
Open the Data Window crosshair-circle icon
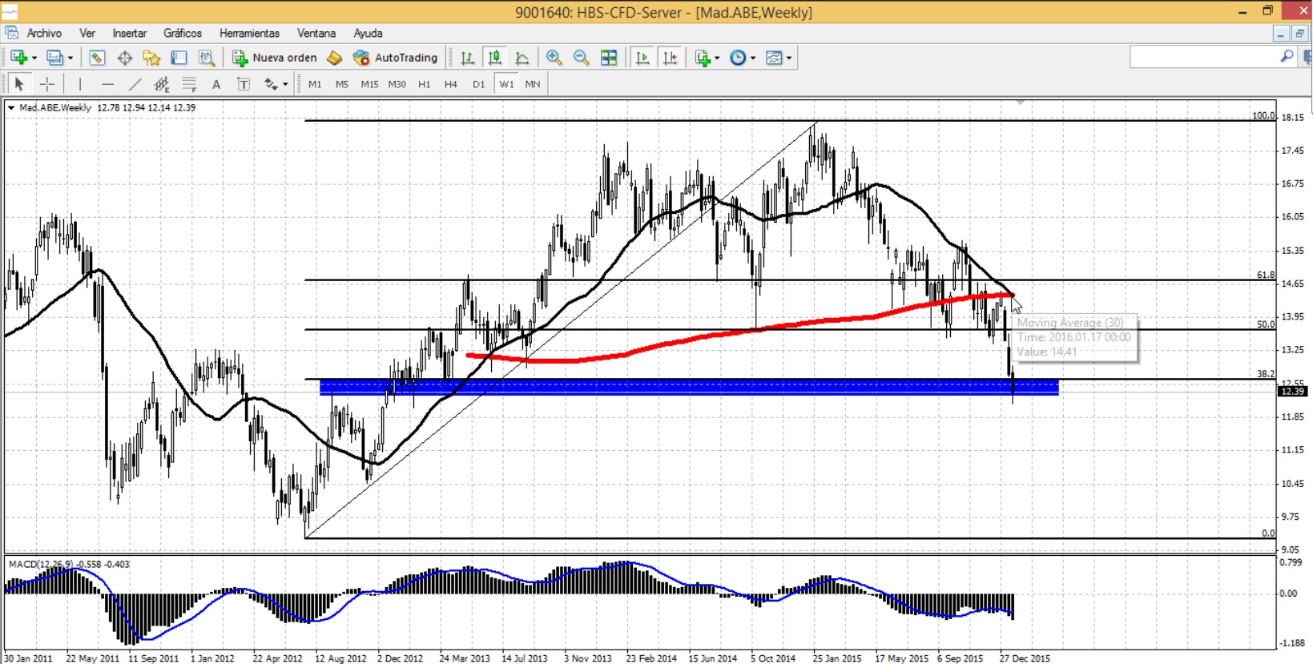124,58
